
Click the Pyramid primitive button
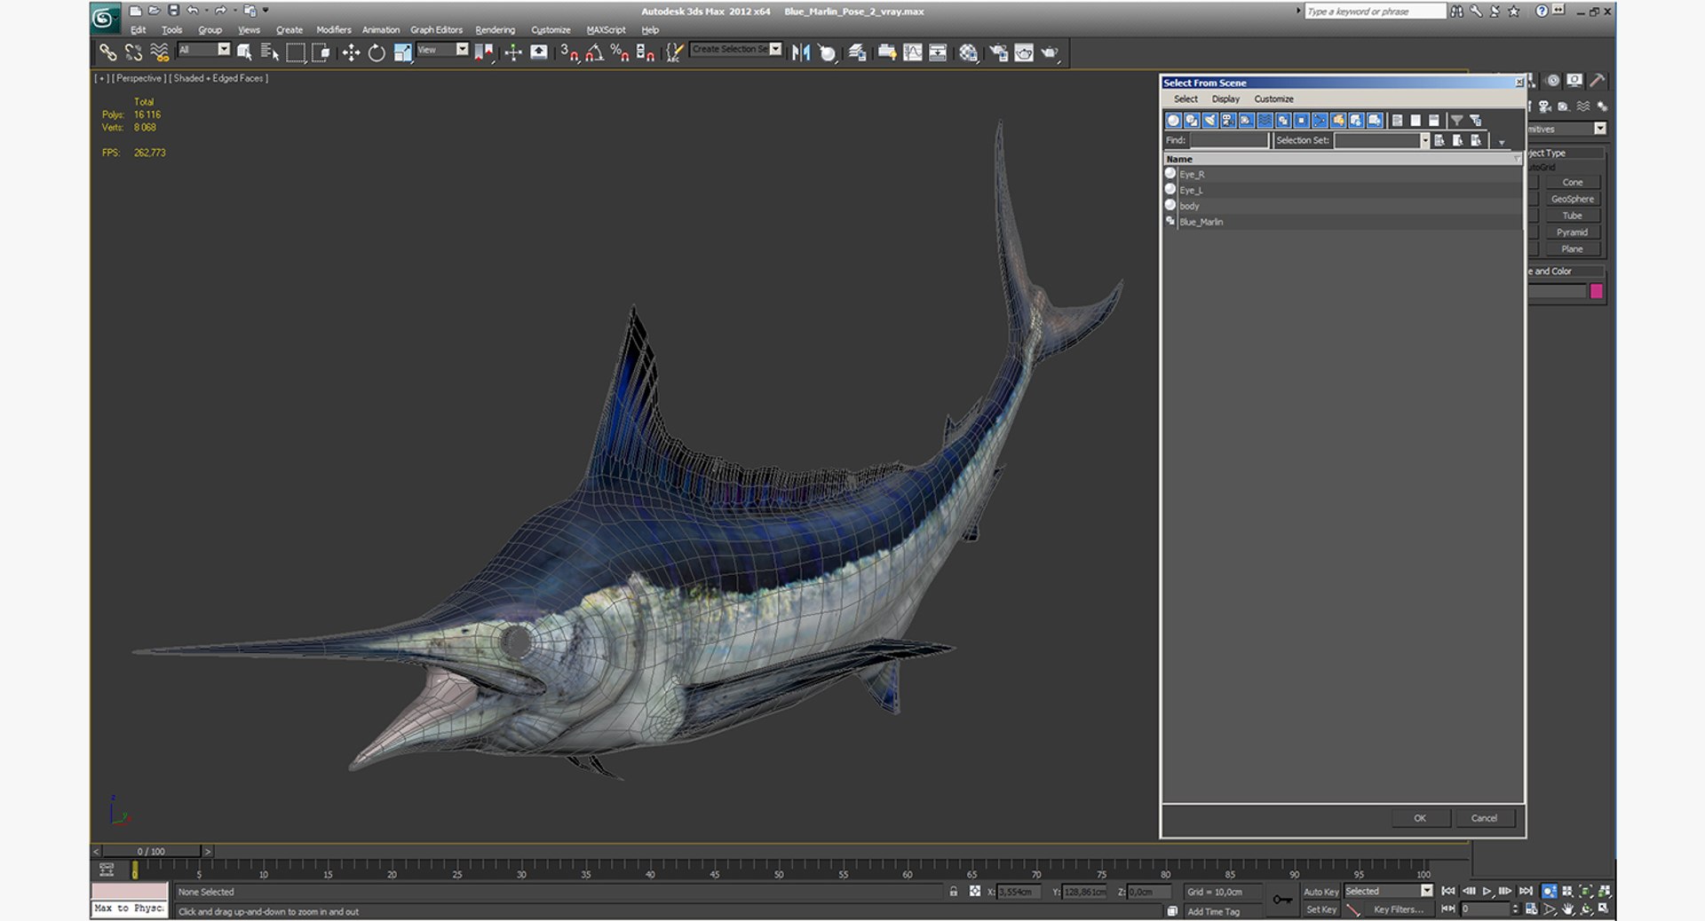[x=1572, y=232]
